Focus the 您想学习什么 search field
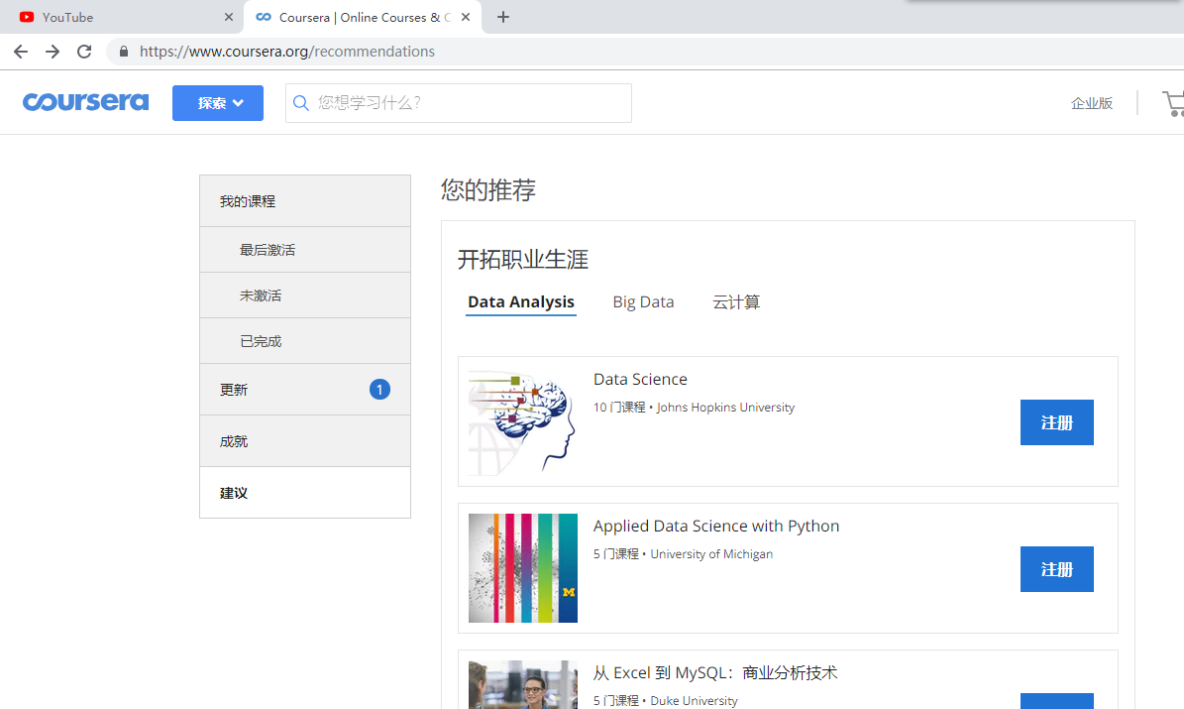1184x709 pixels. 459,103
